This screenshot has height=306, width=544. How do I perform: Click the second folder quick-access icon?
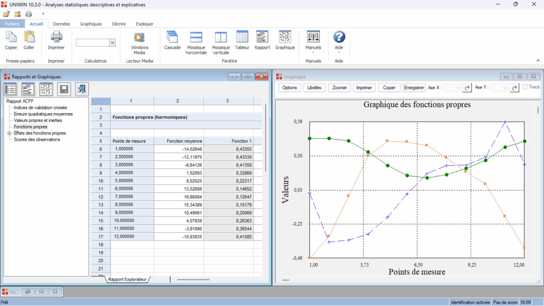(x=18, y=14)
